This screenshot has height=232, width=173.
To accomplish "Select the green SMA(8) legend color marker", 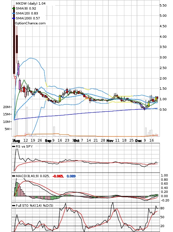I will tap(13, 9).
